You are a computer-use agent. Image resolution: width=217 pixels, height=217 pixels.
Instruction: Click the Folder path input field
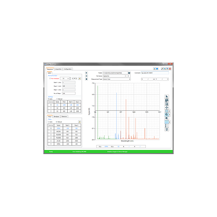(115, 73)
